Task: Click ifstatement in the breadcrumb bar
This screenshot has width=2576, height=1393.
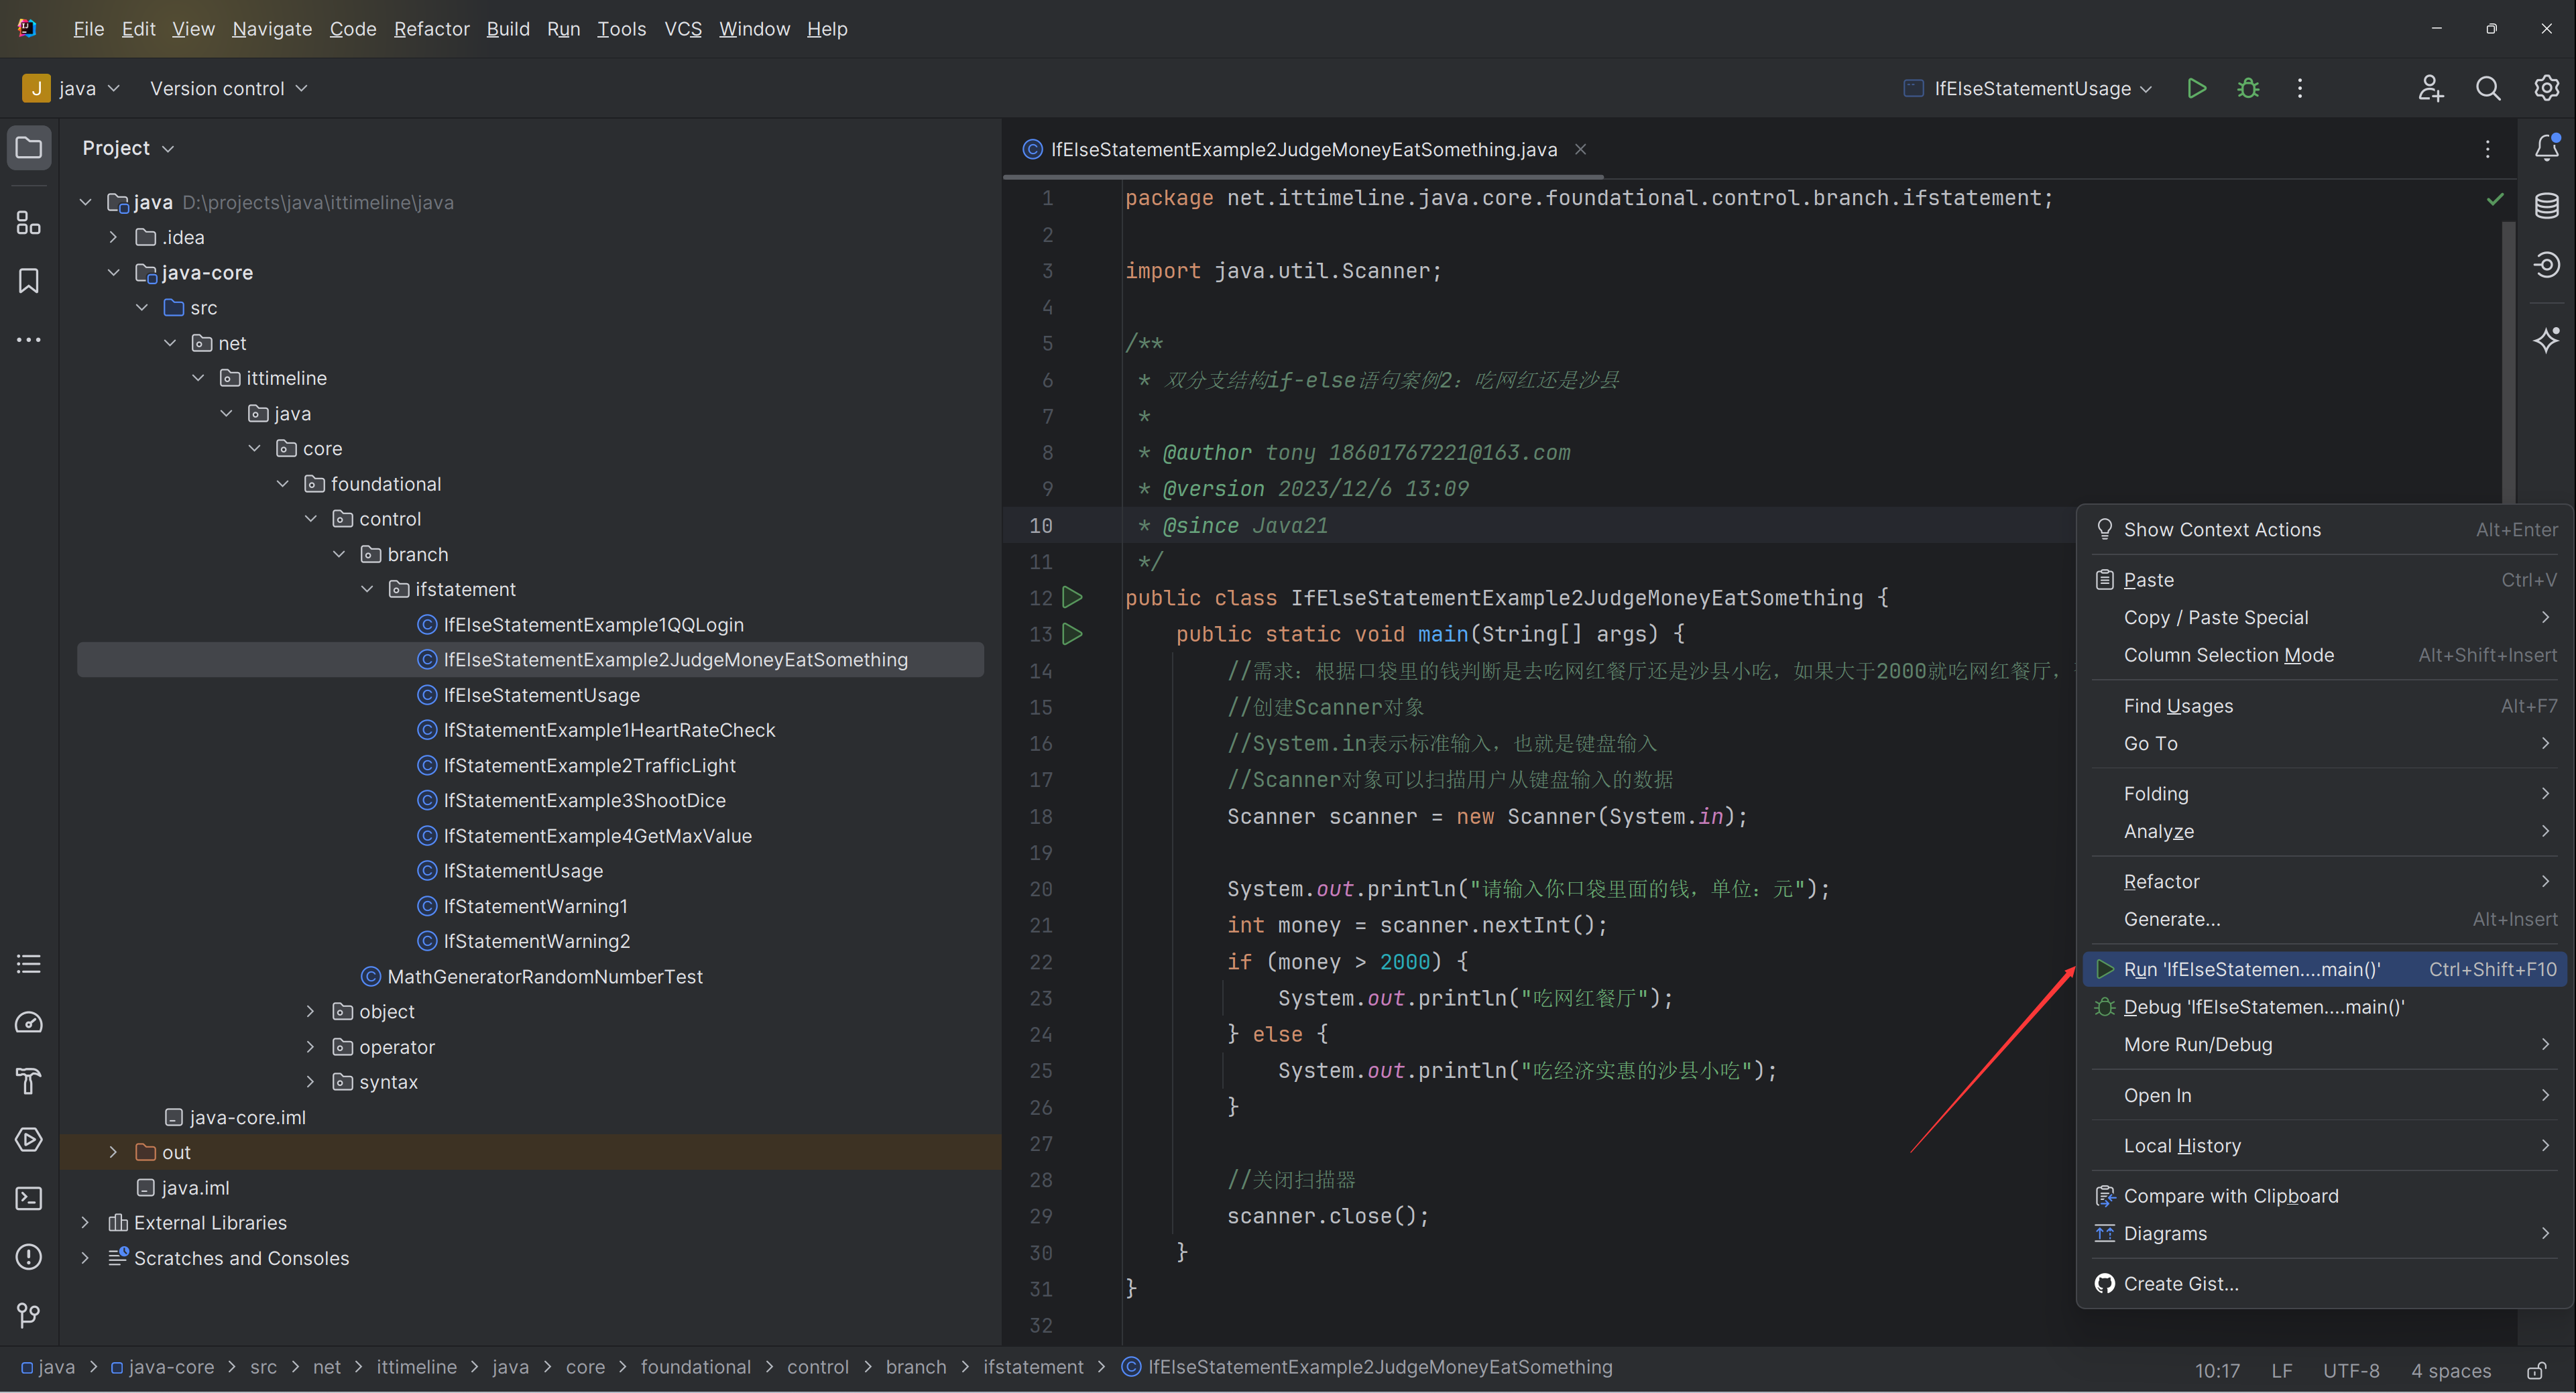Action: pos(1032,1367)
